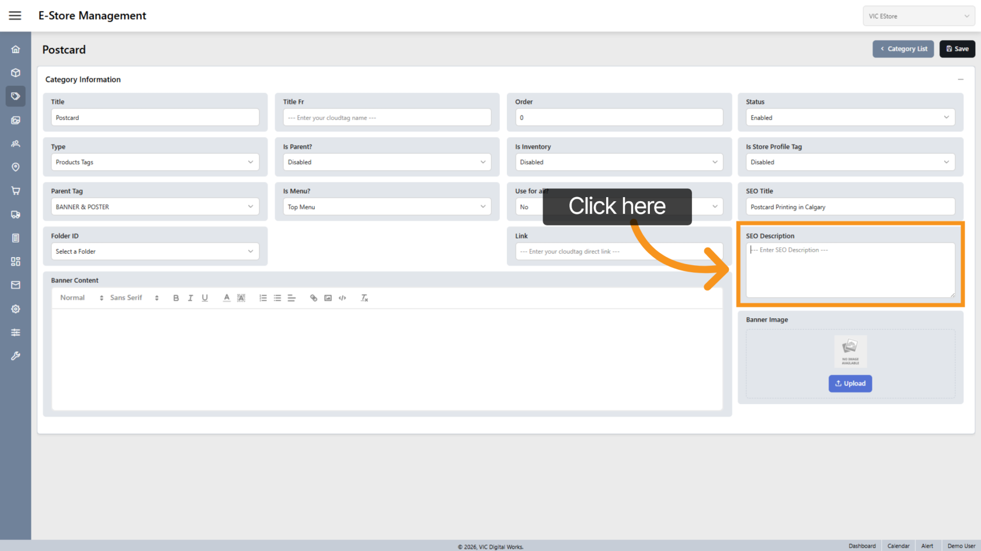Click the wrench tools sidebar icon
The height and width of the screenshot is (551, 981).
[x=16, y=356]
